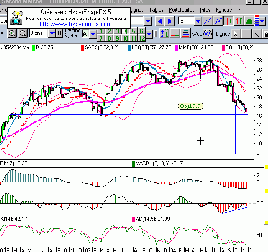Select the single trend line drawing tool
The height and width of the screenshot is (252, 268).
pos(246,34)
